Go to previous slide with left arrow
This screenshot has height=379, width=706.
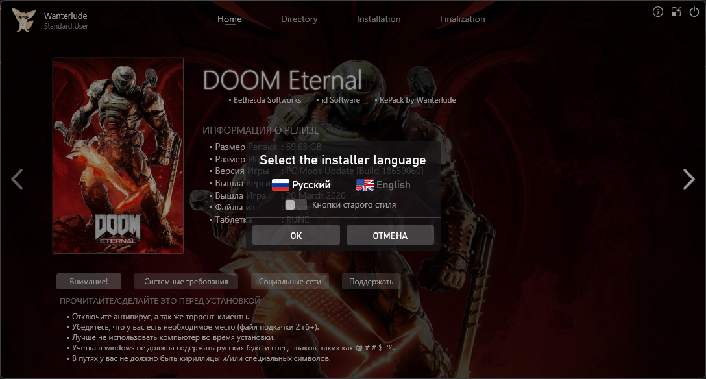17,179
